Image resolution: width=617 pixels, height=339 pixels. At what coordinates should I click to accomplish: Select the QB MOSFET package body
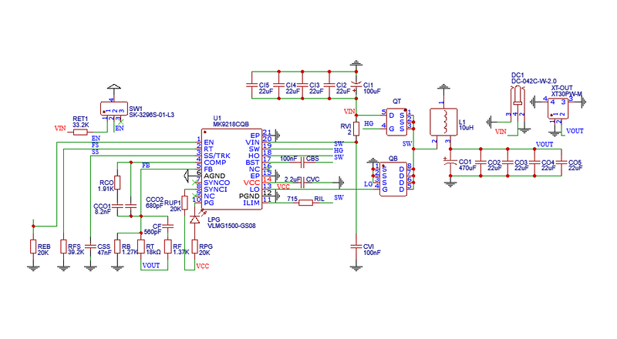coord(393,179)
